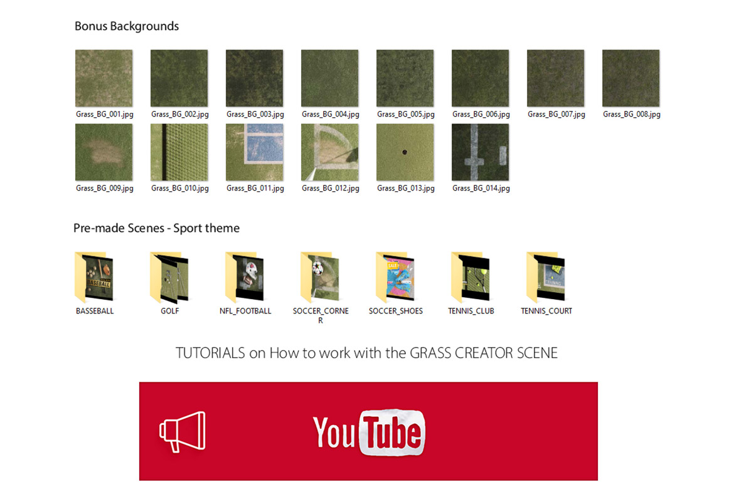The image size is (734, 489).
Task: Select the Grass_BG_004.jpg thumbnail
Action: (x=330, y=78)
